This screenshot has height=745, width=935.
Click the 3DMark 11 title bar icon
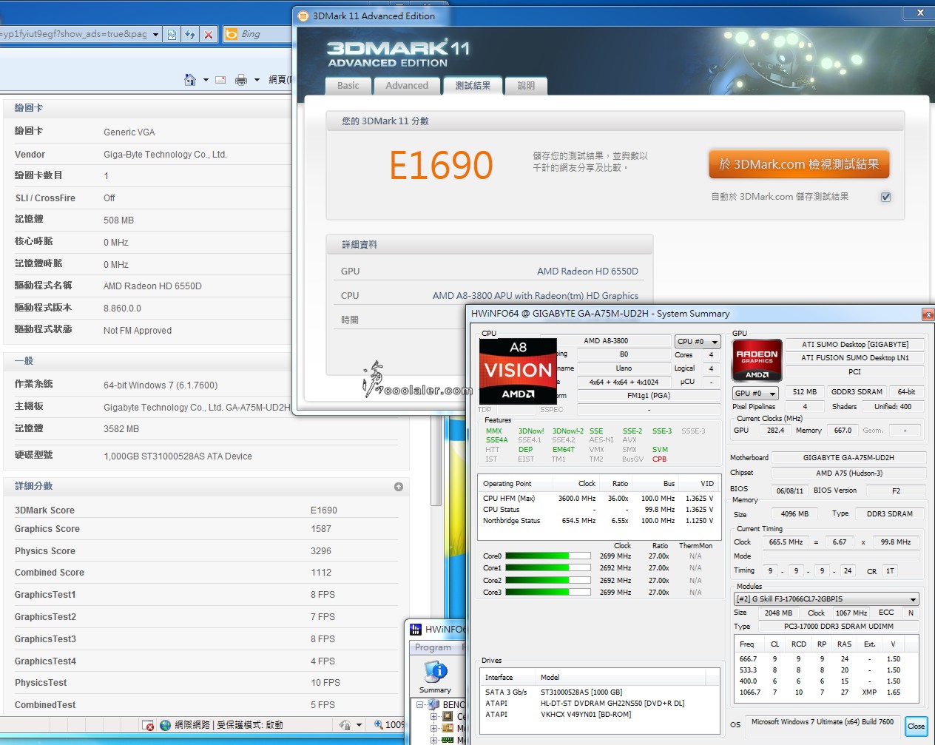[x=303, y=16]
